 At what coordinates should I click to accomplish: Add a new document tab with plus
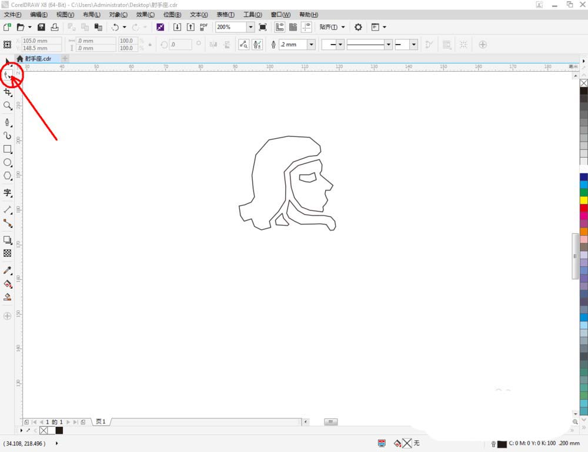pos(65,58)
